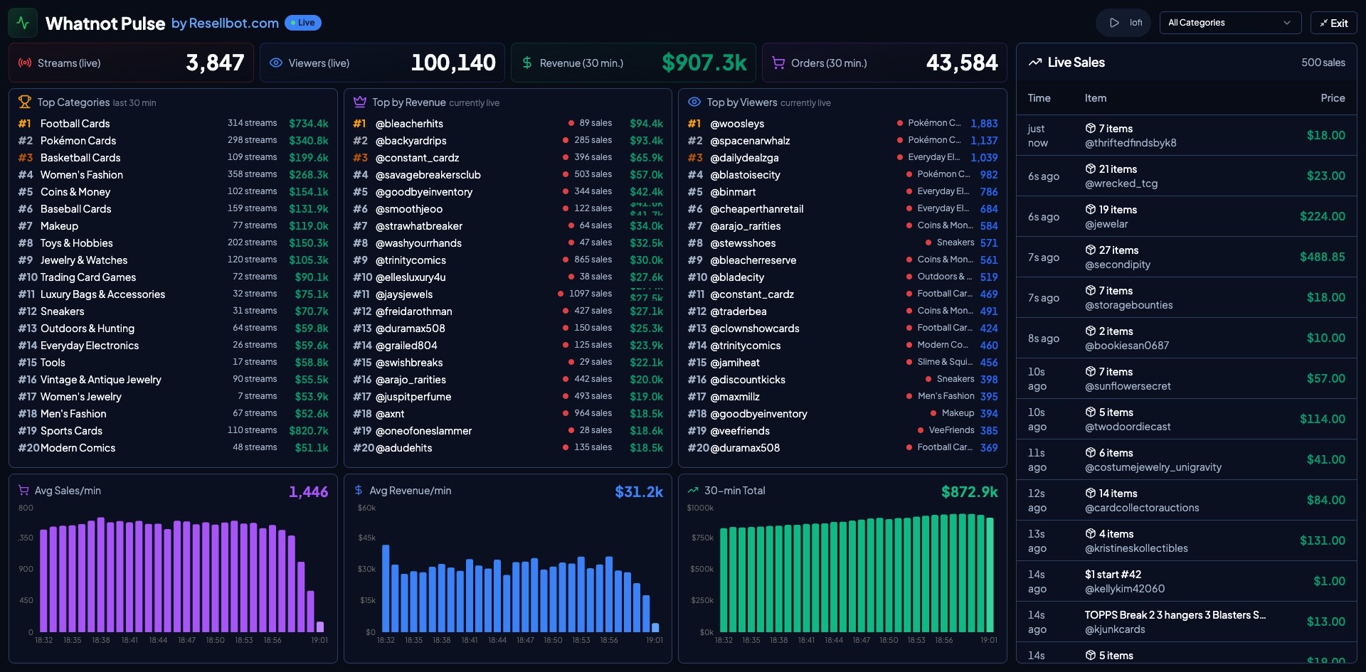Click the Top by Revenue crown icon

(x=360, y=102)
